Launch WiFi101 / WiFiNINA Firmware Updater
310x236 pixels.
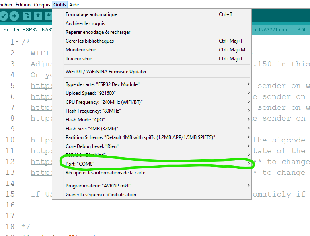152,72
